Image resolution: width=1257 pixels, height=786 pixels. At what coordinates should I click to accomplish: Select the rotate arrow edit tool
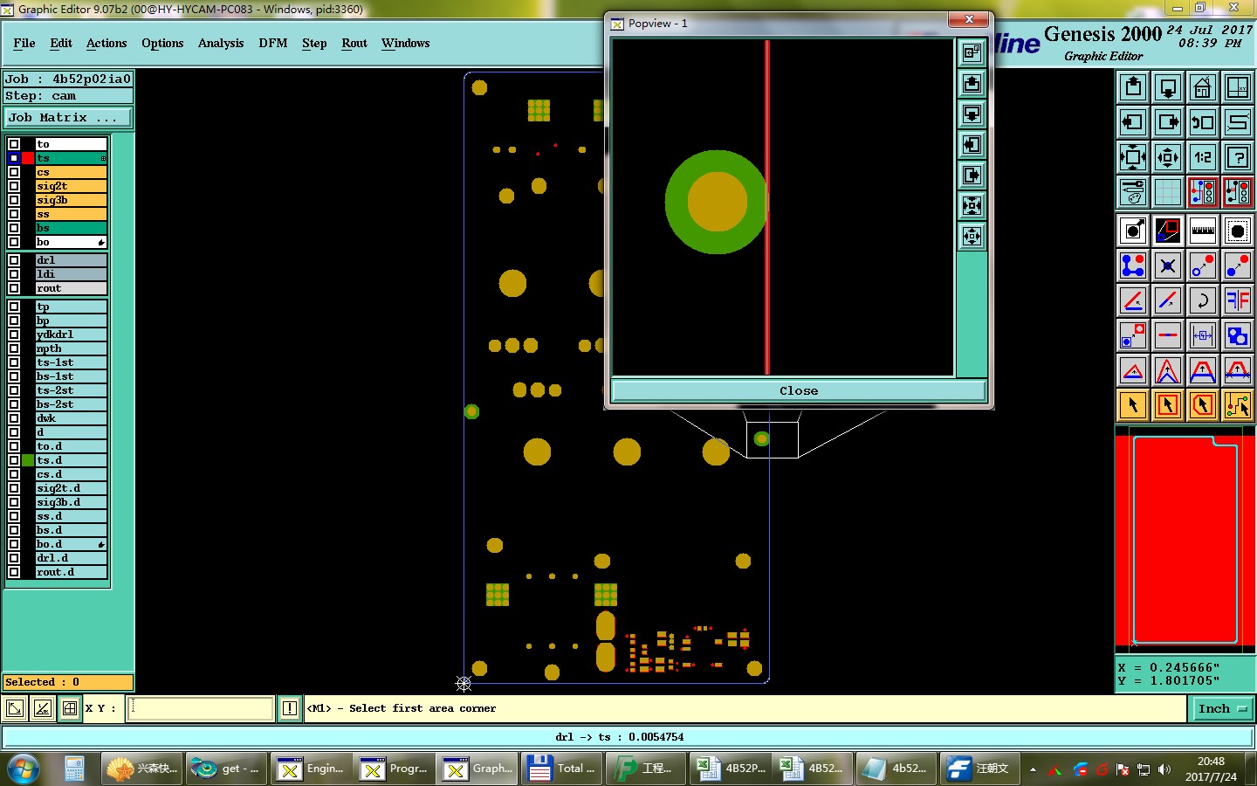point(1202,300)
